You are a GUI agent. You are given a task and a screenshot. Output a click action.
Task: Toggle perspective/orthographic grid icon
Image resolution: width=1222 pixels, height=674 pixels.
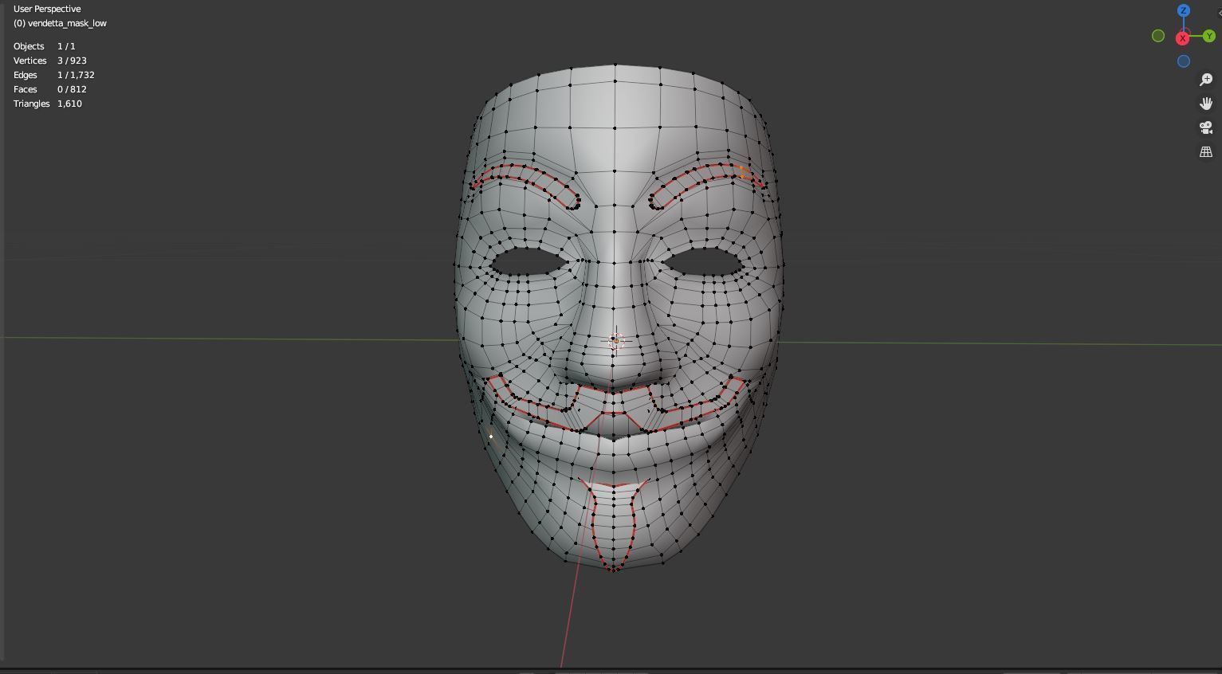1206,151
